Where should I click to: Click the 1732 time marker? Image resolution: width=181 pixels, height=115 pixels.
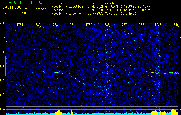click(37, 24)
